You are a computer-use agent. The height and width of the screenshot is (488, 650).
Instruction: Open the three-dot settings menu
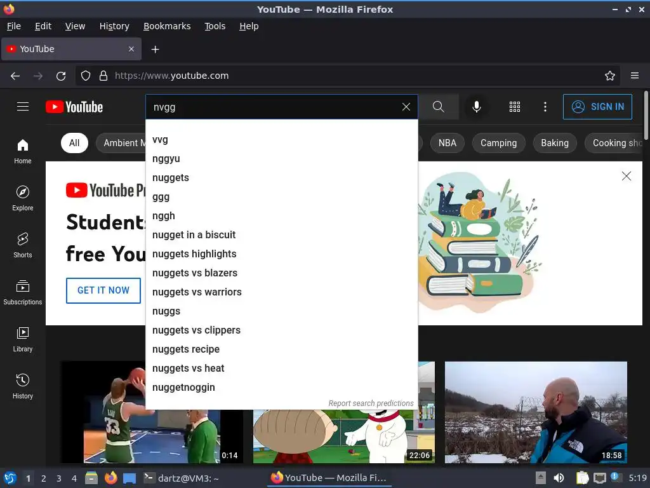[545, 107]
